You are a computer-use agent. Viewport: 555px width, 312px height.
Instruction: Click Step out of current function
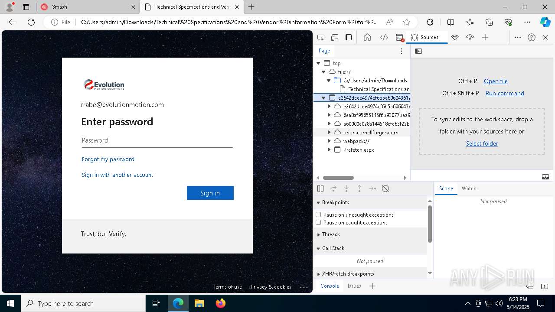click(x=359, y=188)
